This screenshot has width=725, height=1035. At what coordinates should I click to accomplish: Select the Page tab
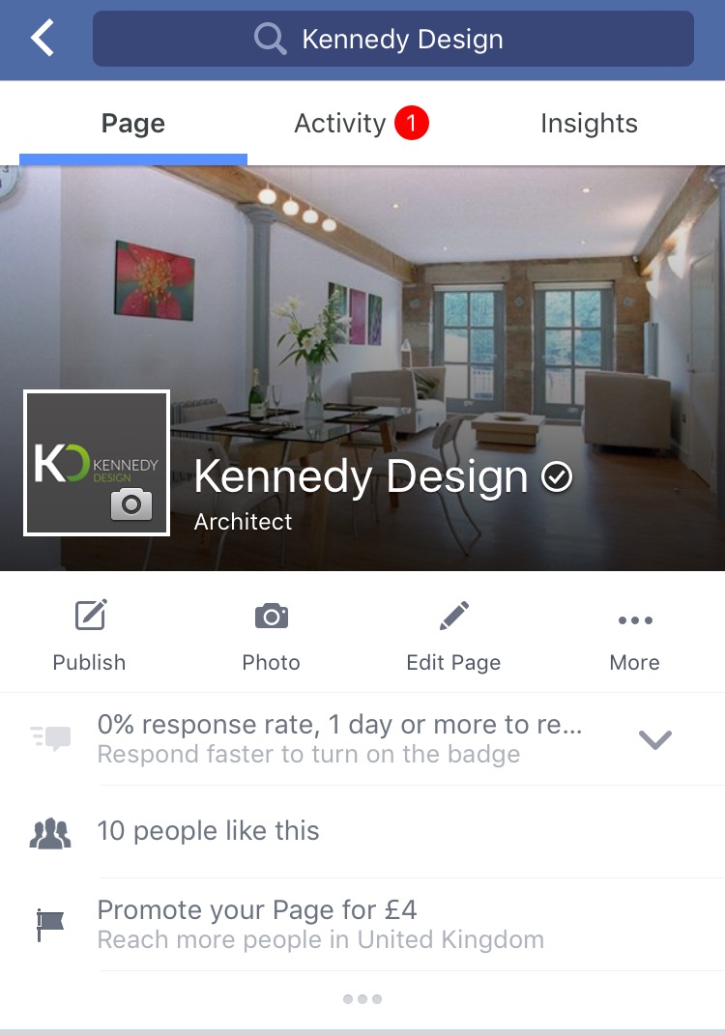tap(132, 124)
